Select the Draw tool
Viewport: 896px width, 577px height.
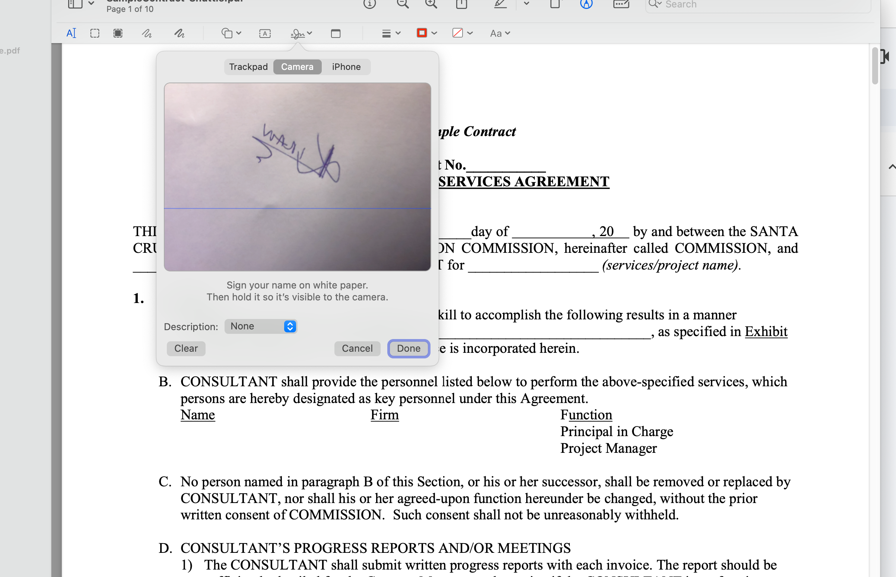tap(179, 33)
